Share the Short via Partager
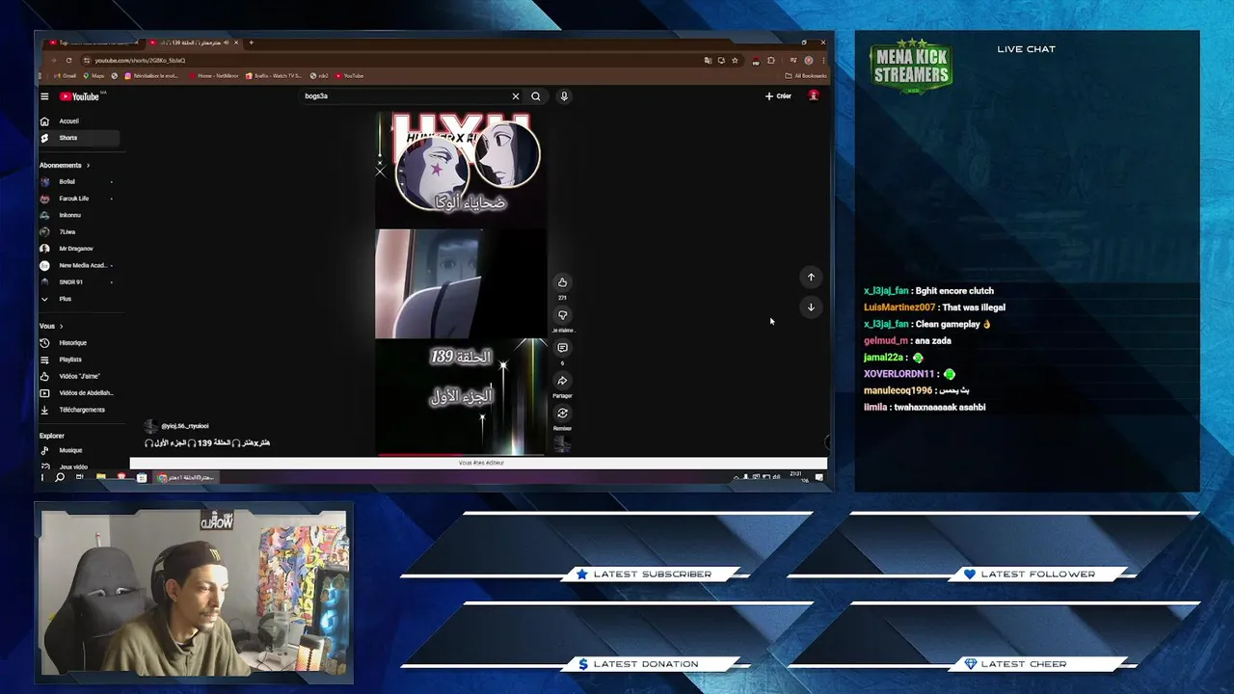This screenshot has height=694, width=1234. coord(562,381)
